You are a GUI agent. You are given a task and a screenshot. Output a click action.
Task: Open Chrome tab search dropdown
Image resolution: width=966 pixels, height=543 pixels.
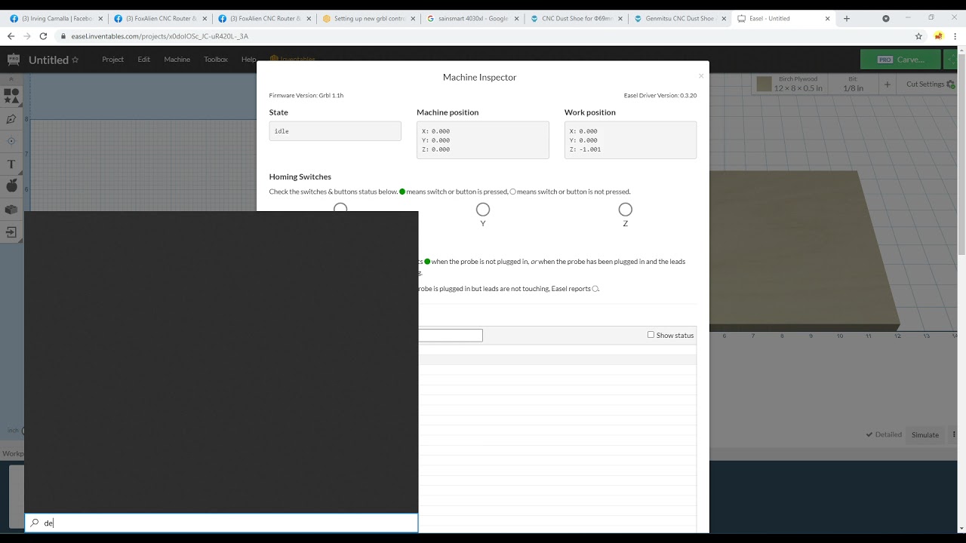[x=886, y=18]
